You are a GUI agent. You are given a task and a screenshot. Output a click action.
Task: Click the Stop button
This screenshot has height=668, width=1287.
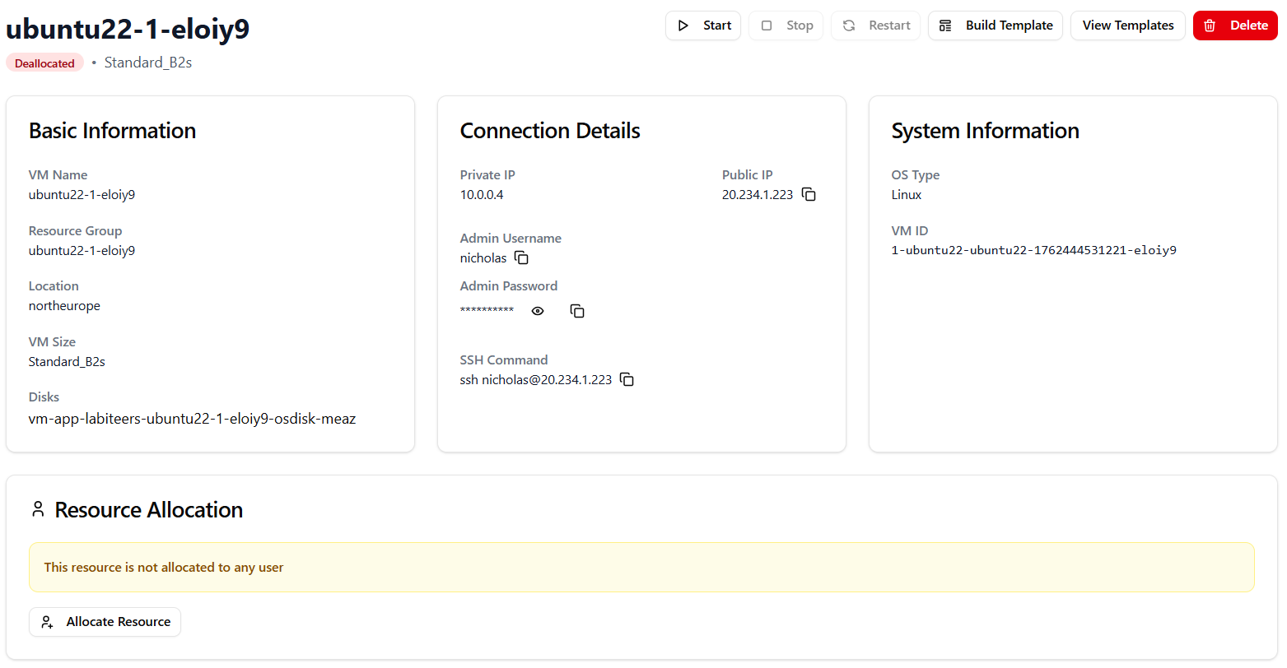click(x=786, y=26)
